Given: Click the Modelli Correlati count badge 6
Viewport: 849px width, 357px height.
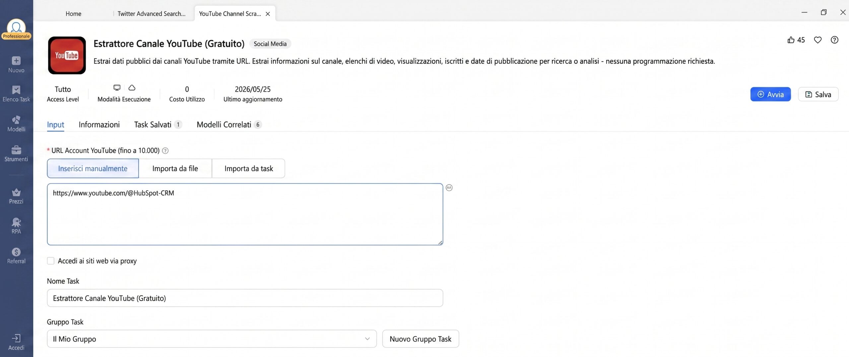Looking at the screenshot, I should point(258,125).
